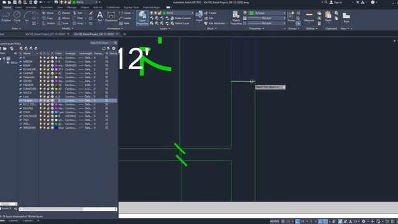Toggle on/off bulb for DOORS layer
Image resolution: width=398 pixels, height=224 pixels.
tap(40, 81)
